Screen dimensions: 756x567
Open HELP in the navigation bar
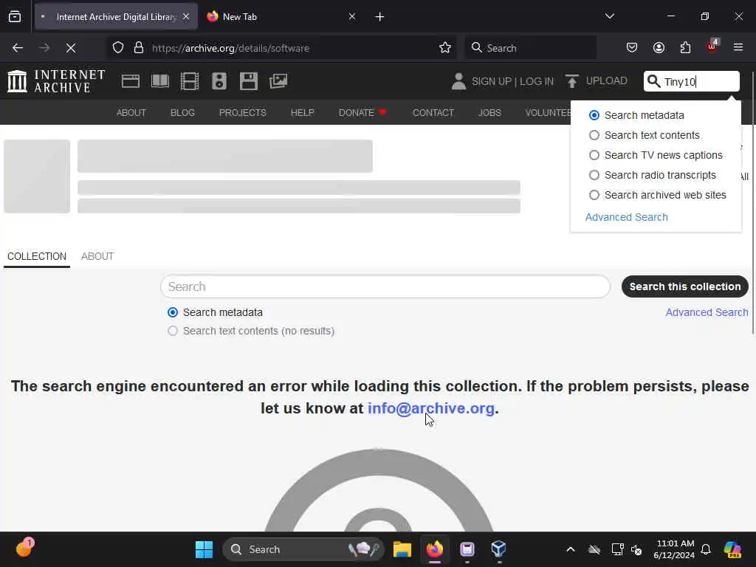tap(302, 113)
